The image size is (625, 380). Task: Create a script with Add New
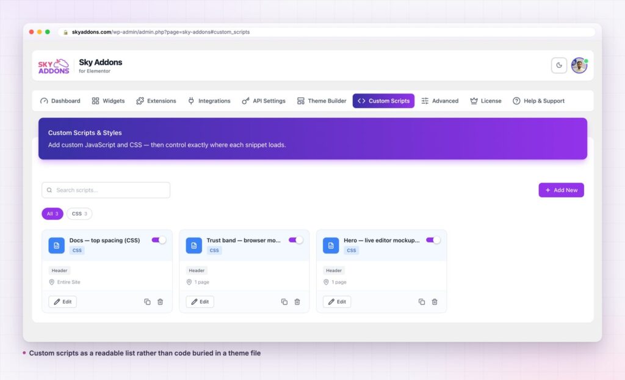pos(562,190)
